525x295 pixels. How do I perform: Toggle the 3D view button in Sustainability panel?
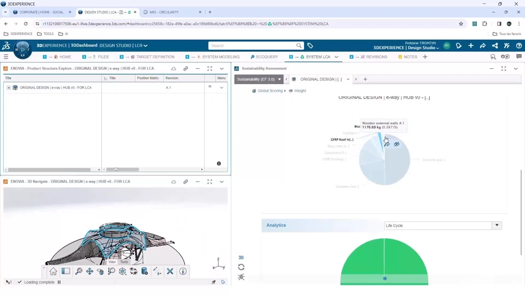coord(241,257)
